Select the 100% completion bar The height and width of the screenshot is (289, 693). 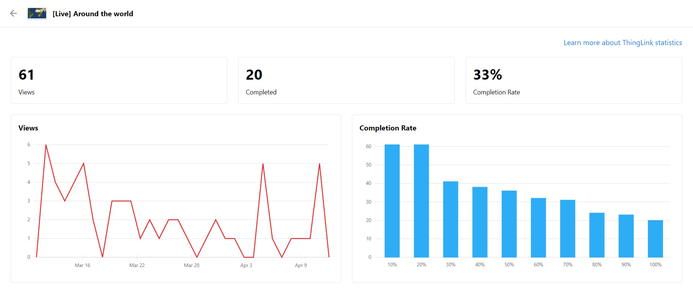click(655, 239)
